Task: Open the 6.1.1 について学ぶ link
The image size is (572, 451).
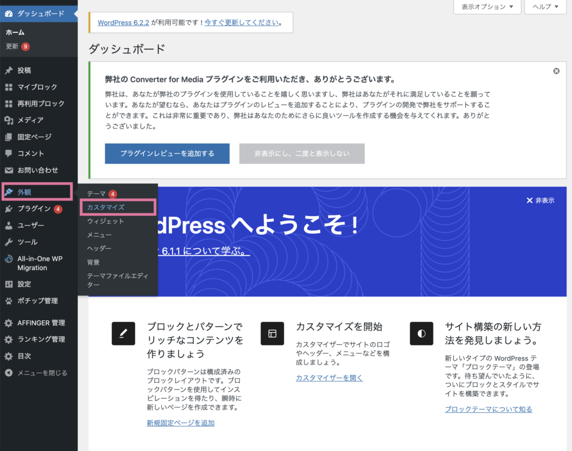Action: [x=203, y=251]
